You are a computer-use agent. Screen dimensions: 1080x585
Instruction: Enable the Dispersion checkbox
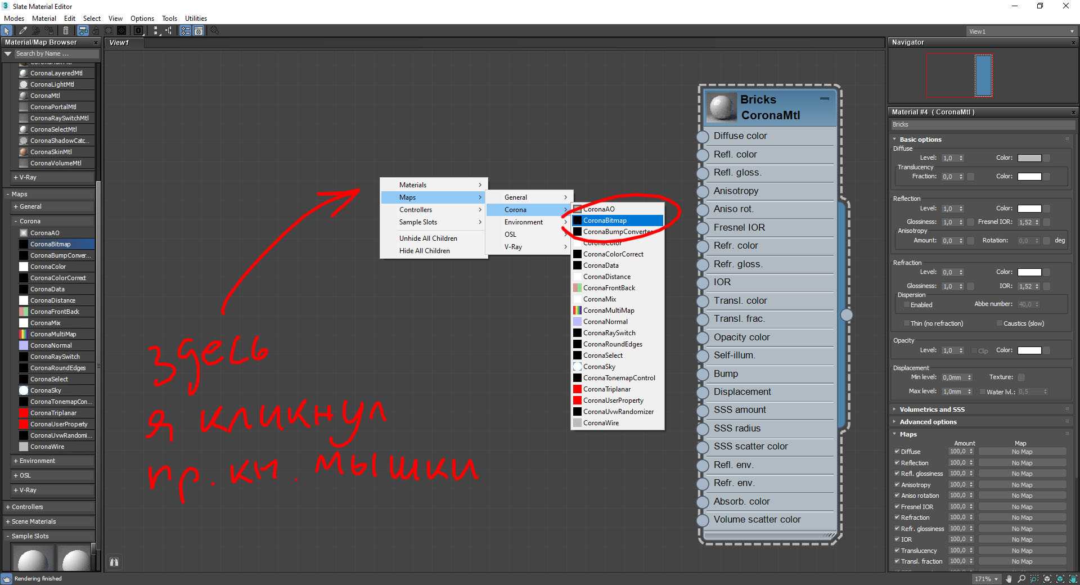click(x=906, y=305)
